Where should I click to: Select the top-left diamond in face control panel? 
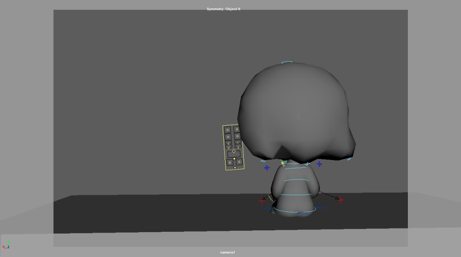pyautogui.click(x=227, y=130)
